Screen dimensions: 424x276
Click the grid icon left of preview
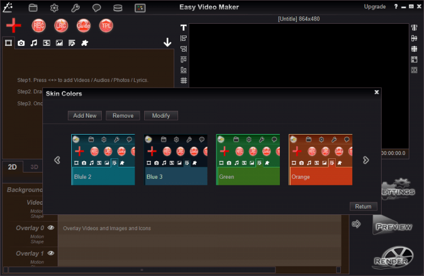pos(184,80)
